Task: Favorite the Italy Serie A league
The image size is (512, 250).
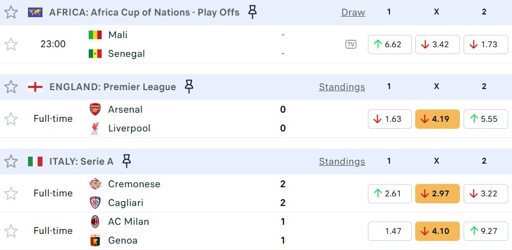Action: coord(11,161)
